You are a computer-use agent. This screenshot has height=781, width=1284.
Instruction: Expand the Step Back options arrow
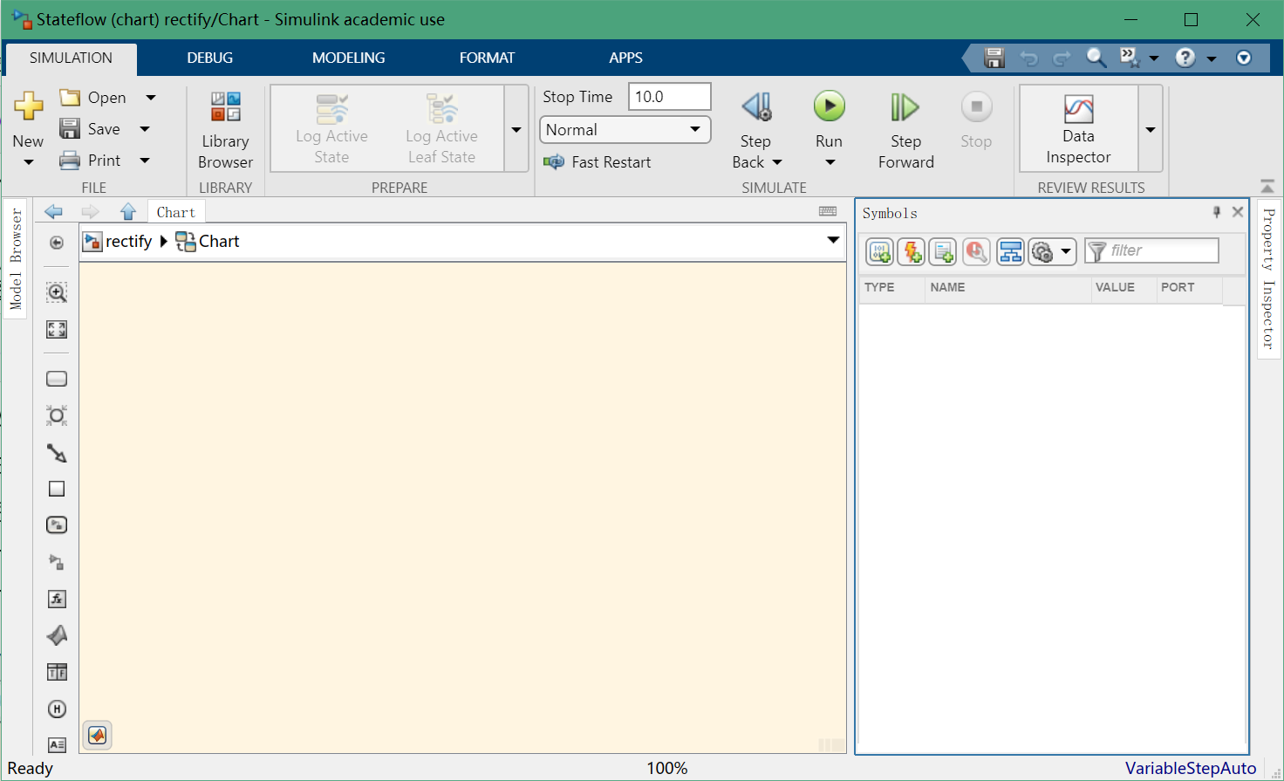777,162
